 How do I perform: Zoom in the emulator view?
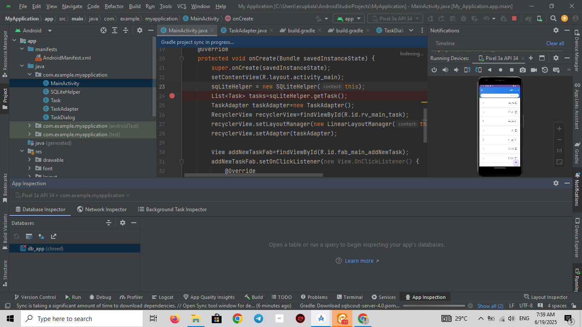click(559, 129)
